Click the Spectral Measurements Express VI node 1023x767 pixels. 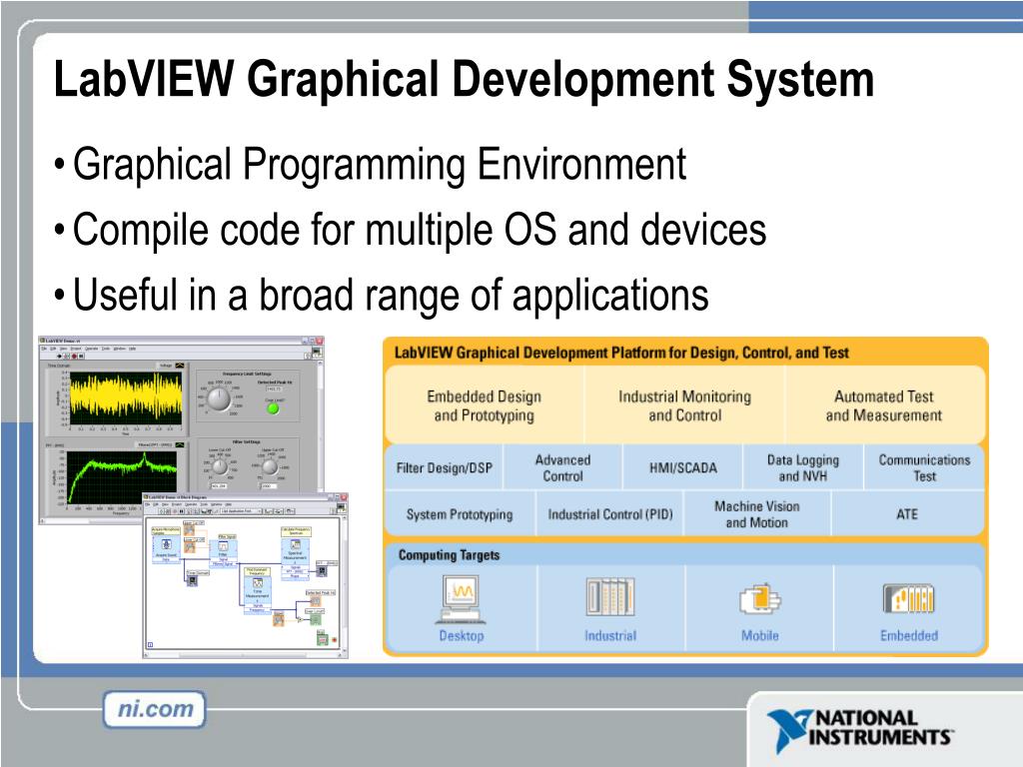(295, 559)
